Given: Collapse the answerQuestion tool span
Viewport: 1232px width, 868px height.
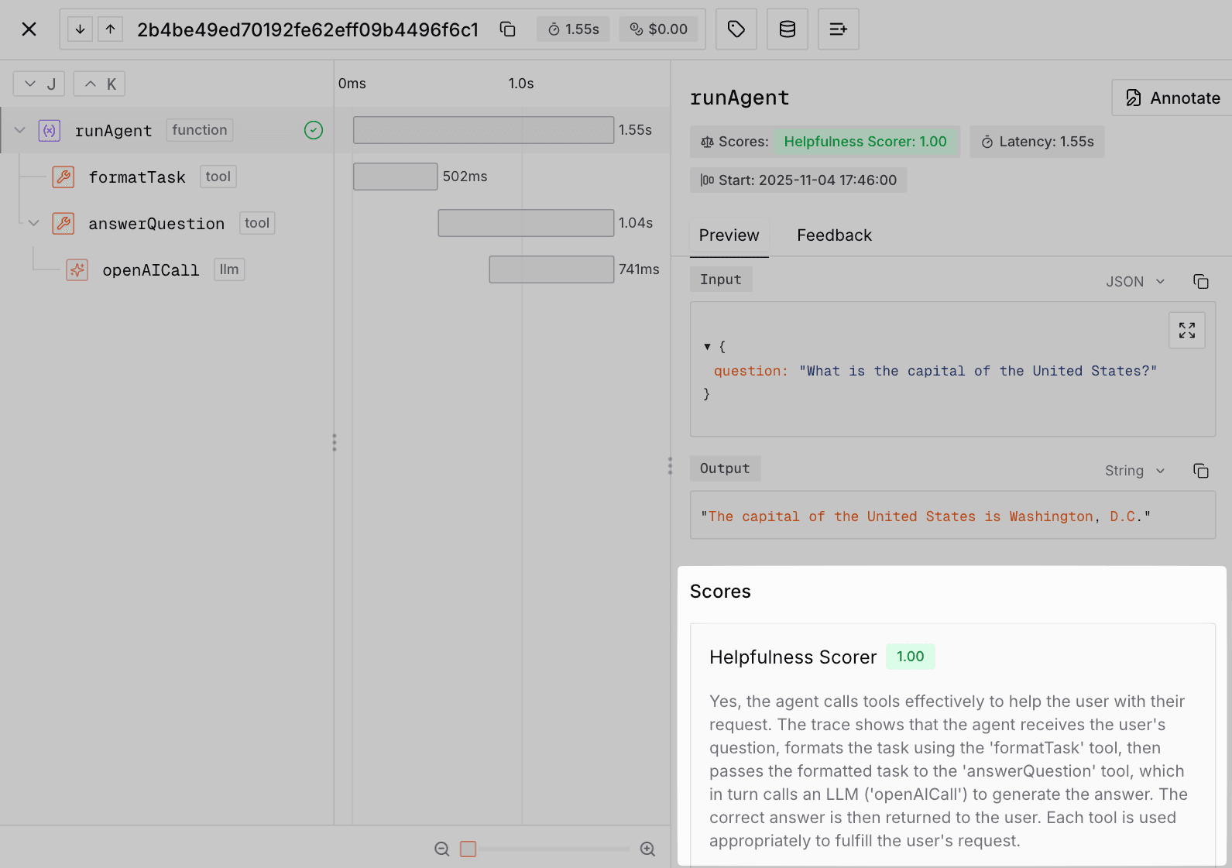Looking at the screenshot, I should tap(34, 223).
